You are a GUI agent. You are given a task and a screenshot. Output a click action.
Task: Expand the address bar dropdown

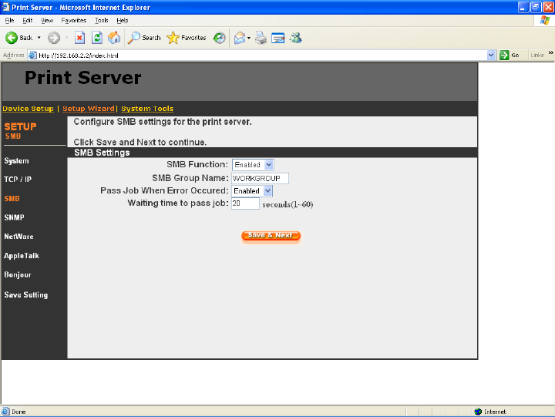point(491,55)
